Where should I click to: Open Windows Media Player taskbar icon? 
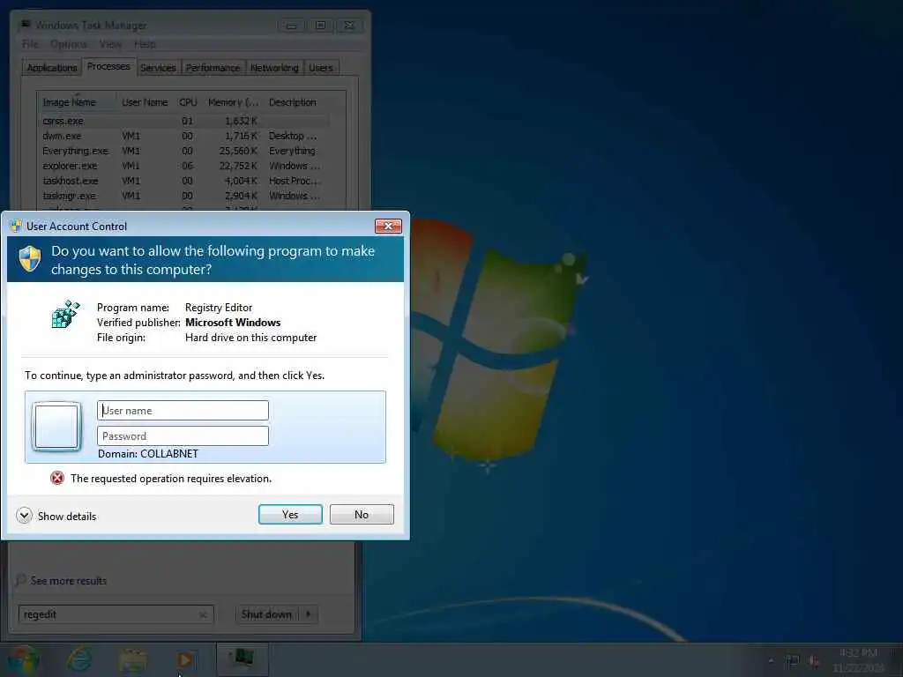click(x=185, y=660)
